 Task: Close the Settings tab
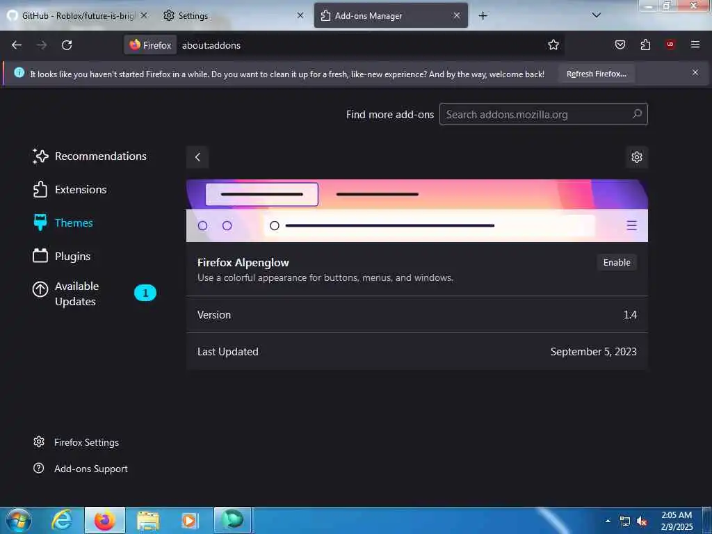point(300,15)
